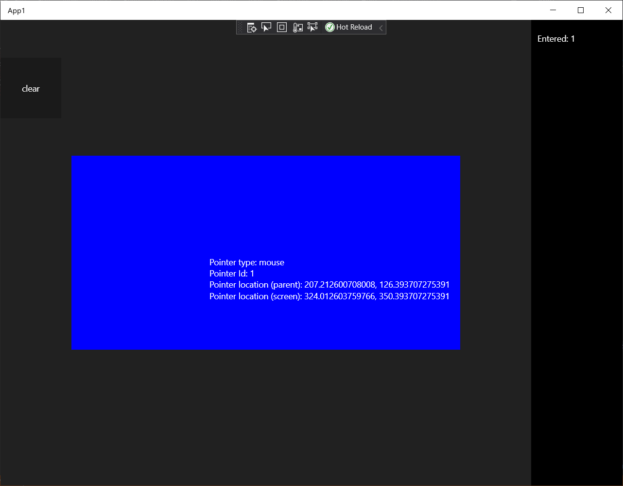
Task: Click the screen pointer location text
Action: 329,296
